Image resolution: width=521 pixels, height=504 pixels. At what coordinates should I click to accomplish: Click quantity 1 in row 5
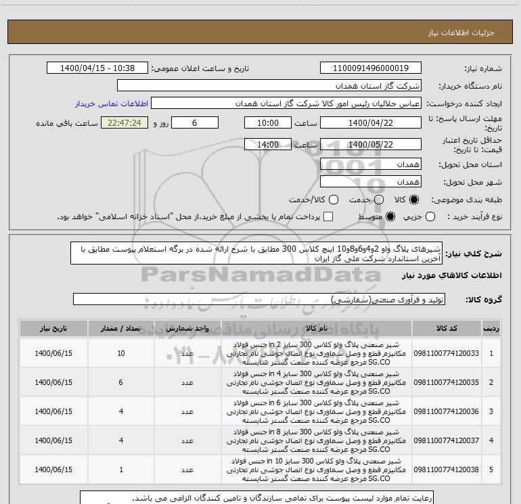tap(121, 469)
